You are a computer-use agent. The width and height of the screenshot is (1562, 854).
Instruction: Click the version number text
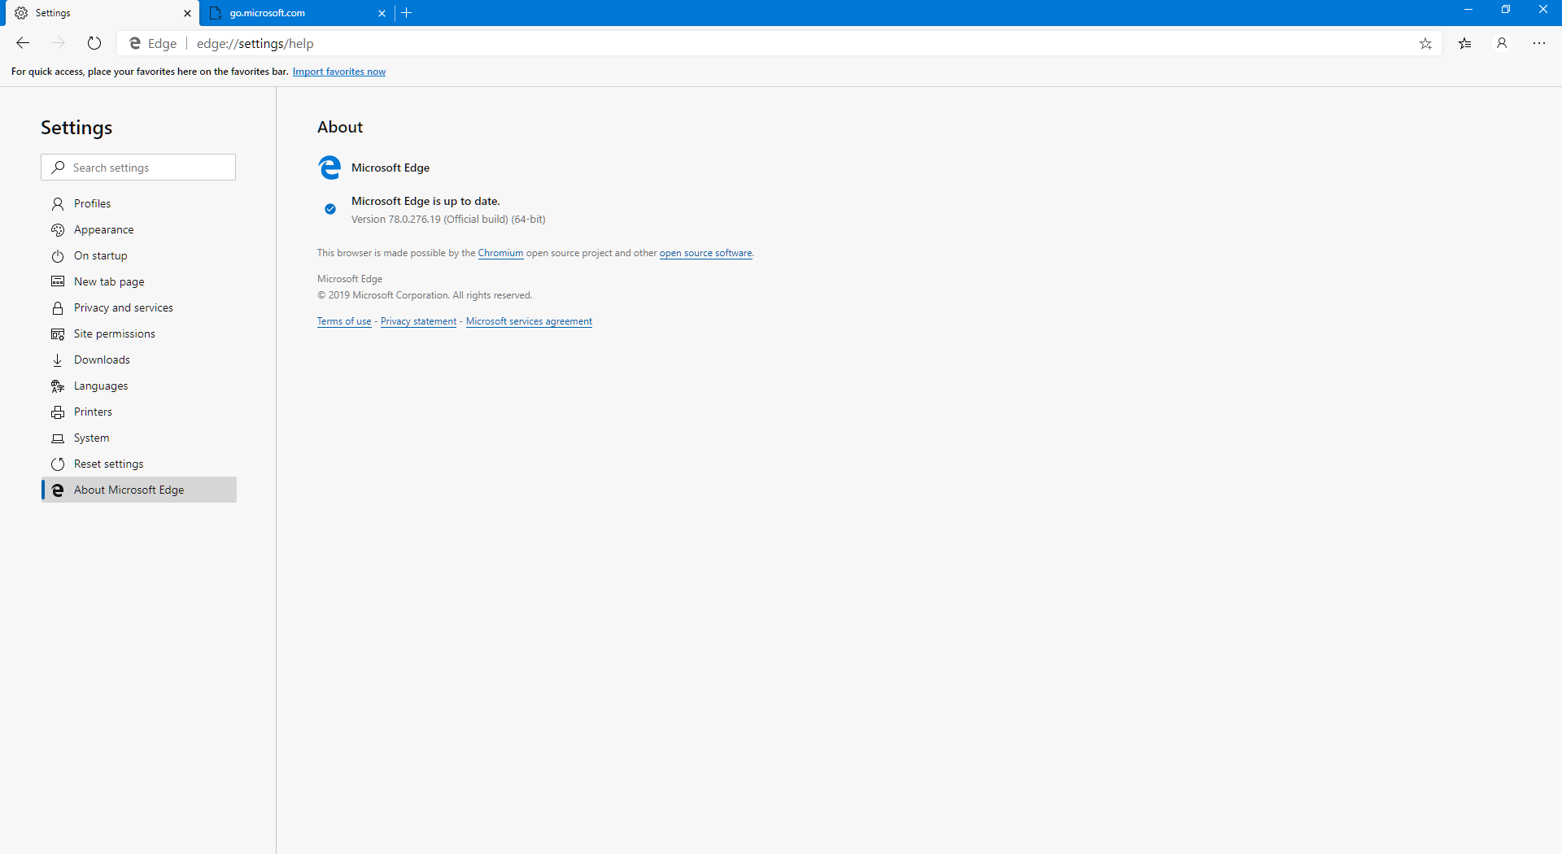click(448, 220)
